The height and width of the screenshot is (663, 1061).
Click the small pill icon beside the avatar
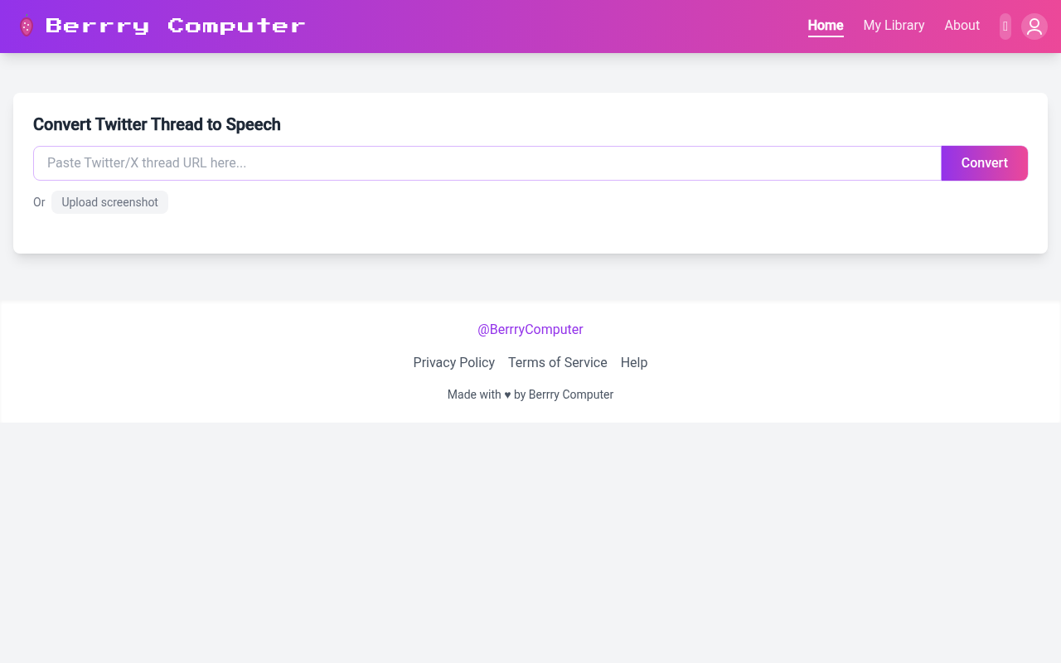pos(1005,26)
